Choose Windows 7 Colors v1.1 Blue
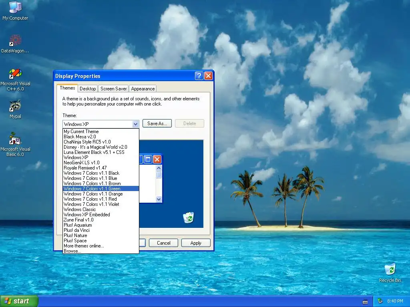The height and width of the screenshot is (307, 410). point(101,178)
